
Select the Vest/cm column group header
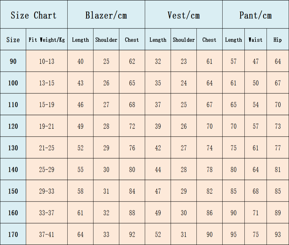pos(184,14)
